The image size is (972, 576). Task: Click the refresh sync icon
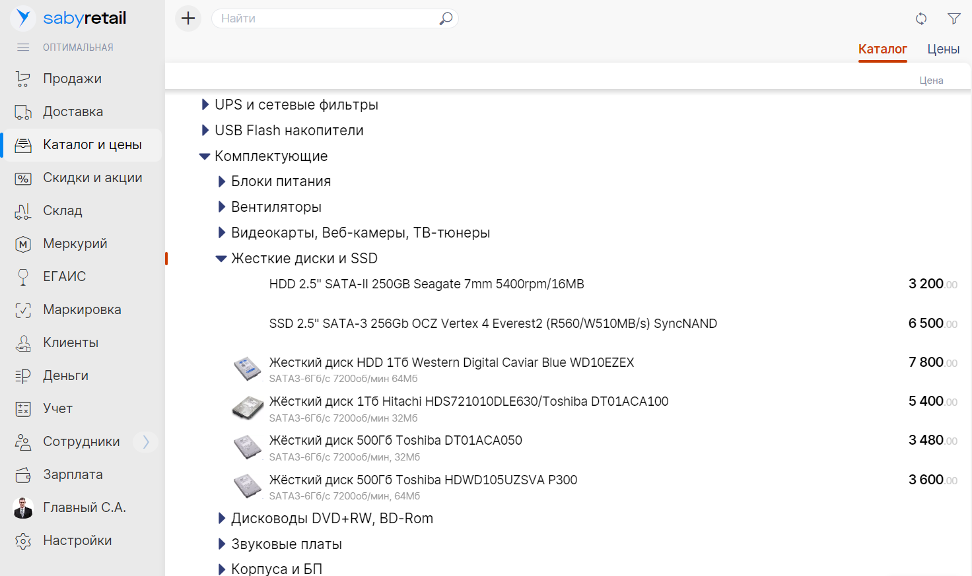coord(921,18)
